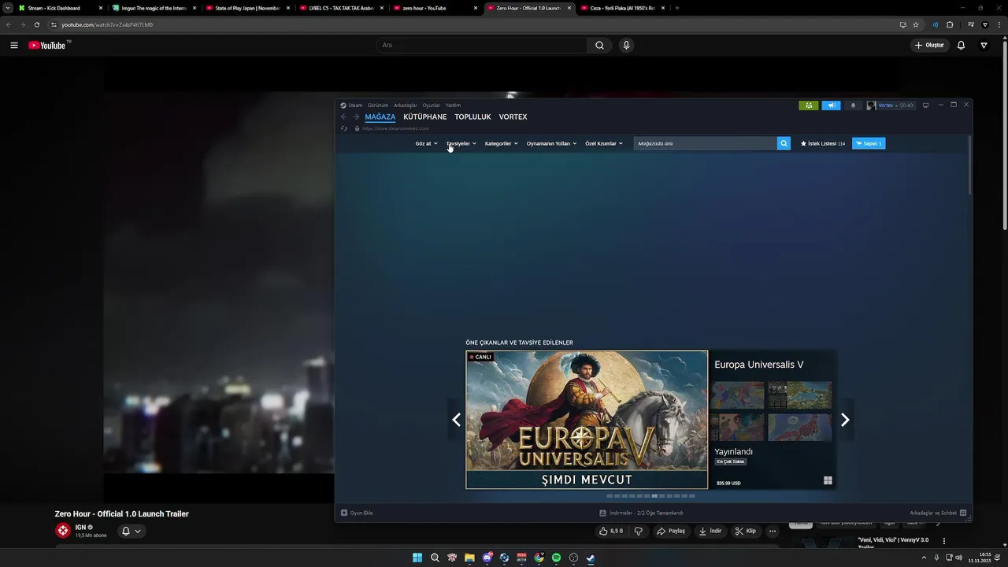Like the Zero Hour video

click(x=612, y=531)
